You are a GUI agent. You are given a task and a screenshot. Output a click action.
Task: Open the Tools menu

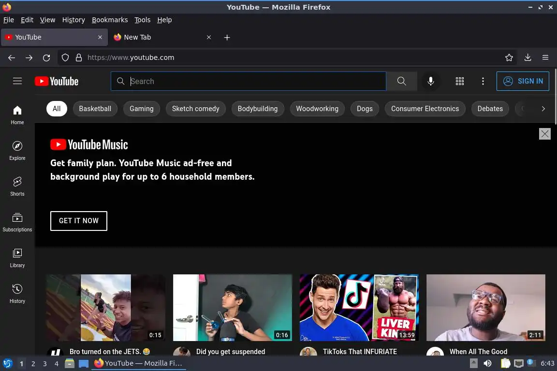click(143, 20)
